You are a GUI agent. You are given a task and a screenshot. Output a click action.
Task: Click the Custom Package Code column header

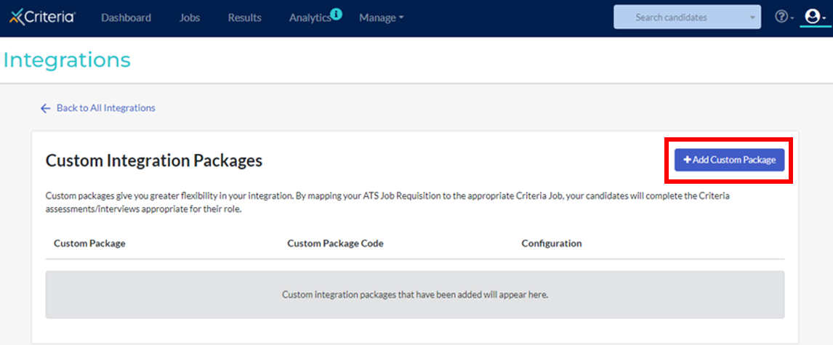coord(335,243)
